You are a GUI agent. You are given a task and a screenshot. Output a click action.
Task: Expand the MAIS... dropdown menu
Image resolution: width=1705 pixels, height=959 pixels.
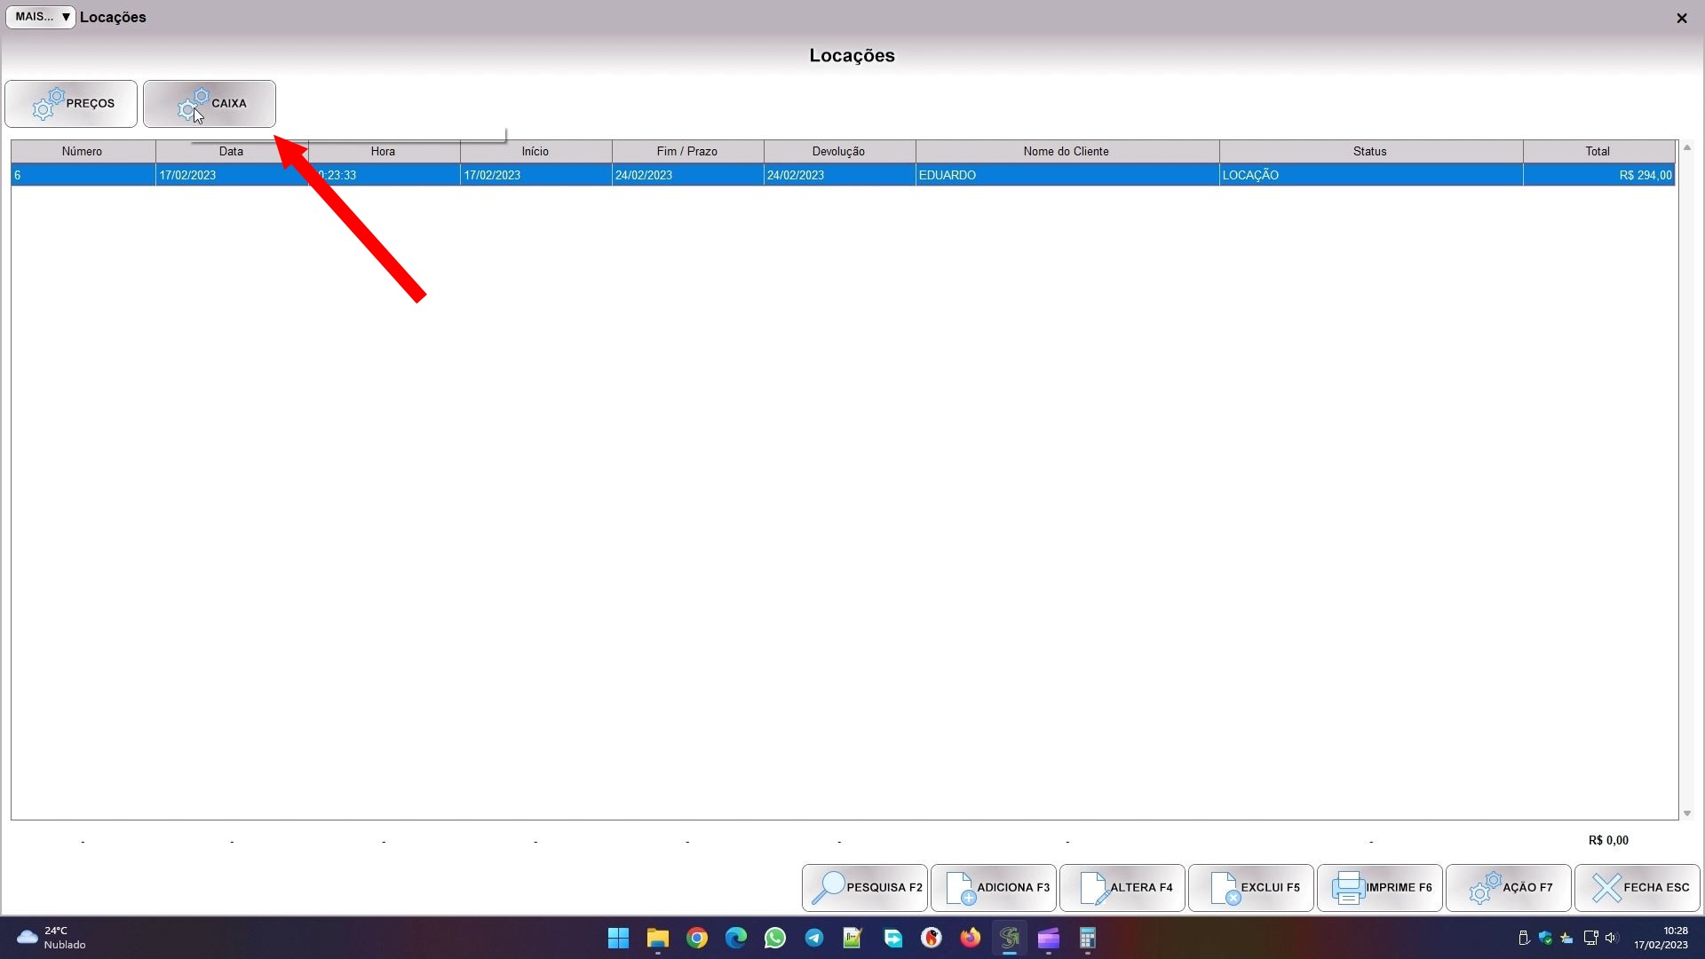click(41, 17)
